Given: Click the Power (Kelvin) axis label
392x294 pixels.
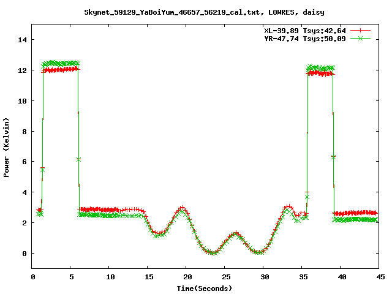Looking at the screenshot, I should tap(6, 148).
